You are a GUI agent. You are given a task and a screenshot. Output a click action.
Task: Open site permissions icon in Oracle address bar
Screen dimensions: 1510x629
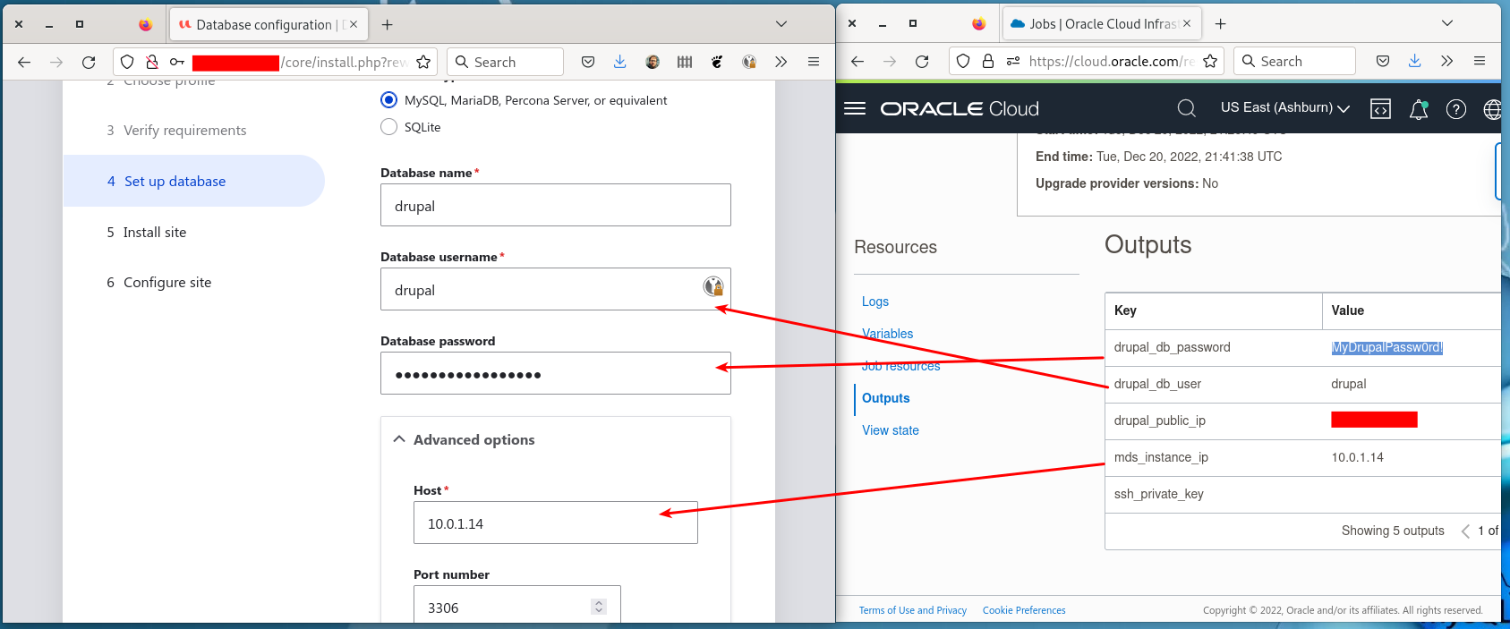point(1013,61)
